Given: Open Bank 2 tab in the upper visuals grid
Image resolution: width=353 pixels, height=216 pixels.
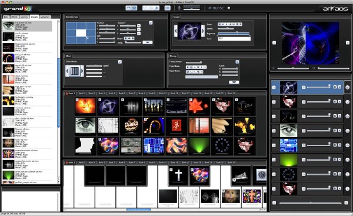Looking at the screenshot, I should pyautogui.click(x=81, y=93).
